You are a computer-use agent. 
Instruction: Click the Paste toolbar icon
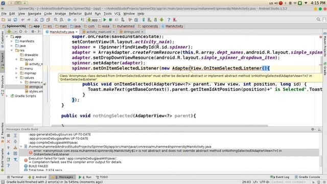pos(48,20)
